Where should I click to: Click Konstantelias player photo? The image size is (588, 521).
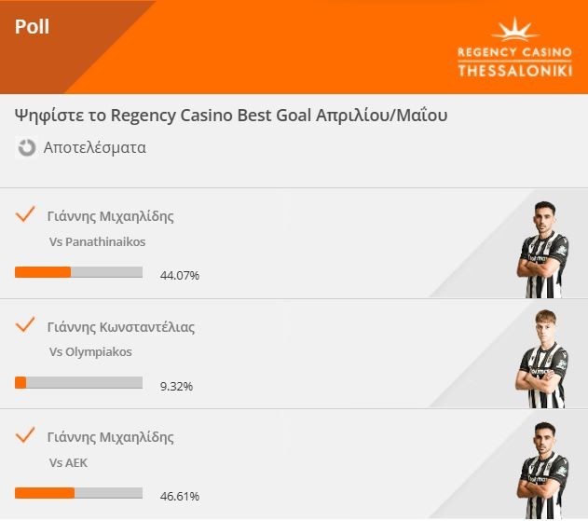point(543,359)
